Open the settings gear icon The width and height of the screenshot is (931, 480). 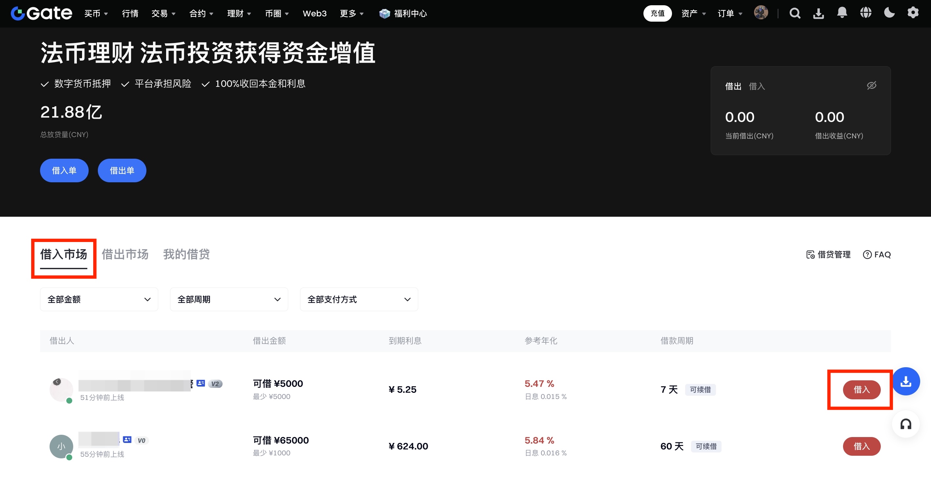coord(913,13)
